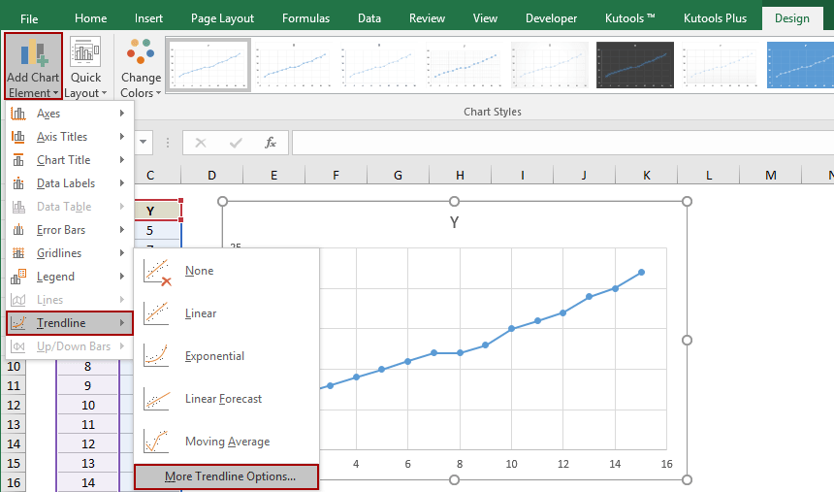This screenshot has width=834, height=492.
Task: Open the Error Bars menu item
Action: coord(68,230)
